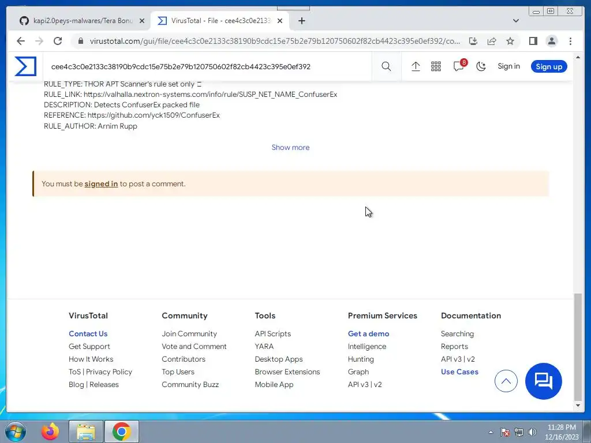Open Chrome three-dot menu

570,41
